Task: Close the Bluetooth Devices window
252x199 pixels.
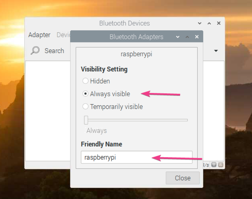Action: click(219, 23)
